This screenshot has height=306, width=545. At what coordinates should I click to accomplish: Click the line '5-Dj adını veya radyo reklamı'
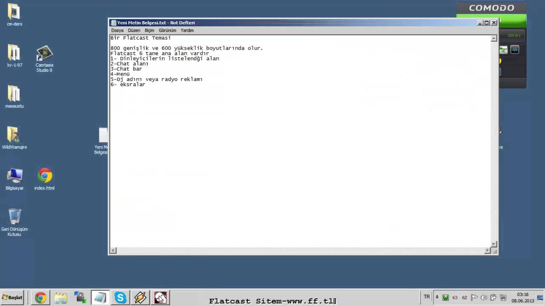click(156, 79)
